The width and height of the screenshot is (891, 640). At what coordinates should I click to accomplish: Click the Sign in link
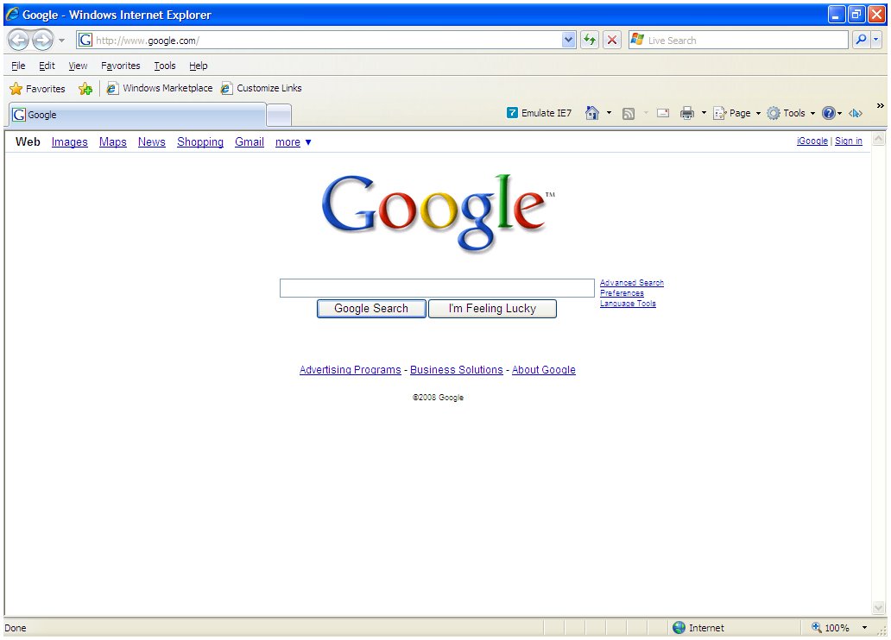pos(849,141)
